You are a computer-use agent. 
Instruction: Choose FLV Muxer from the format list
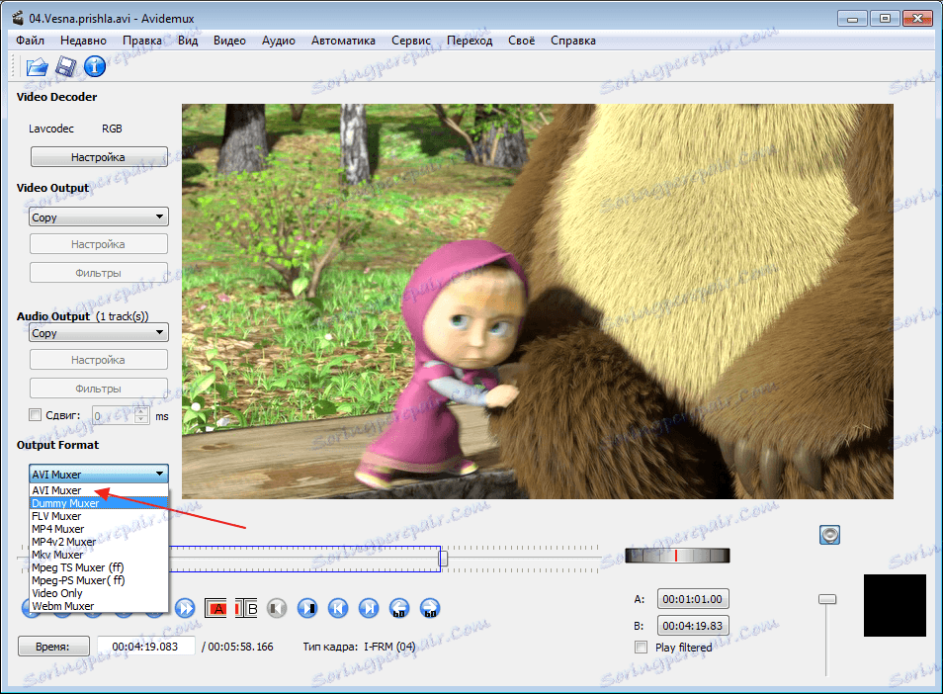pos(99,516)
